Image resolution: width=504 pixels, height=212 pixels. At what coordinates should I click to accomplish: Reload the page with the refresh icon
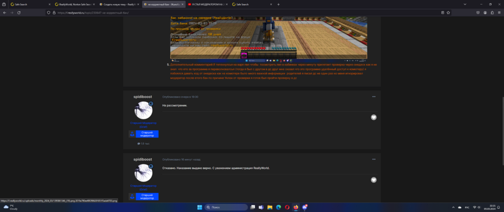click(19, 13)
